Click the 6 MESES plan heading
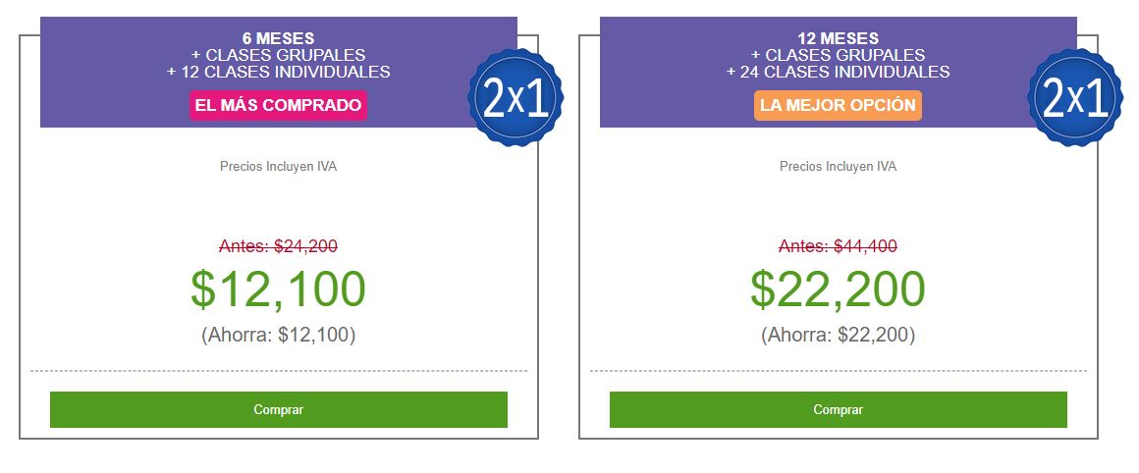Viewport: 1139px width, 473px height. (278, 38)
